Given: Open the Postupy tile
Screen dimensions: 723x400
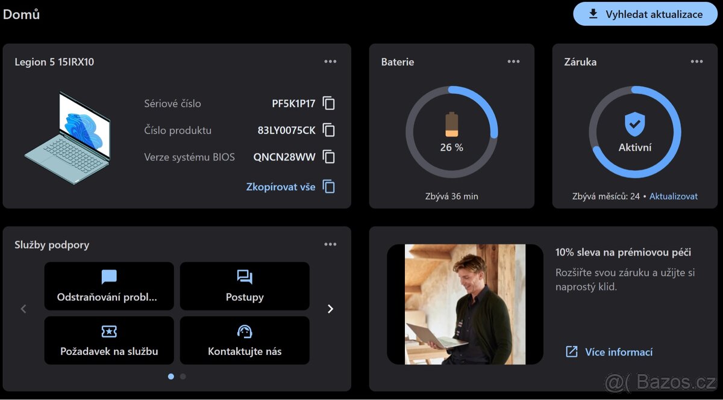Looking at the screenshot, I should [245, 286].
